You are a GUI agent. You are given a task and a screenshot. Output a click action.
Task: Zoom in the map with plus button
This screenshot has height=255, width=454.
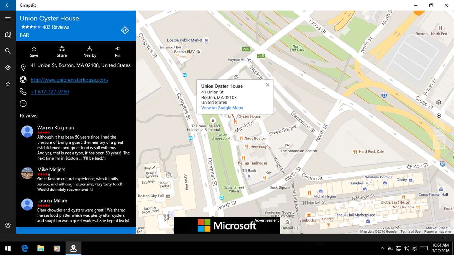(x=439, y=129)
